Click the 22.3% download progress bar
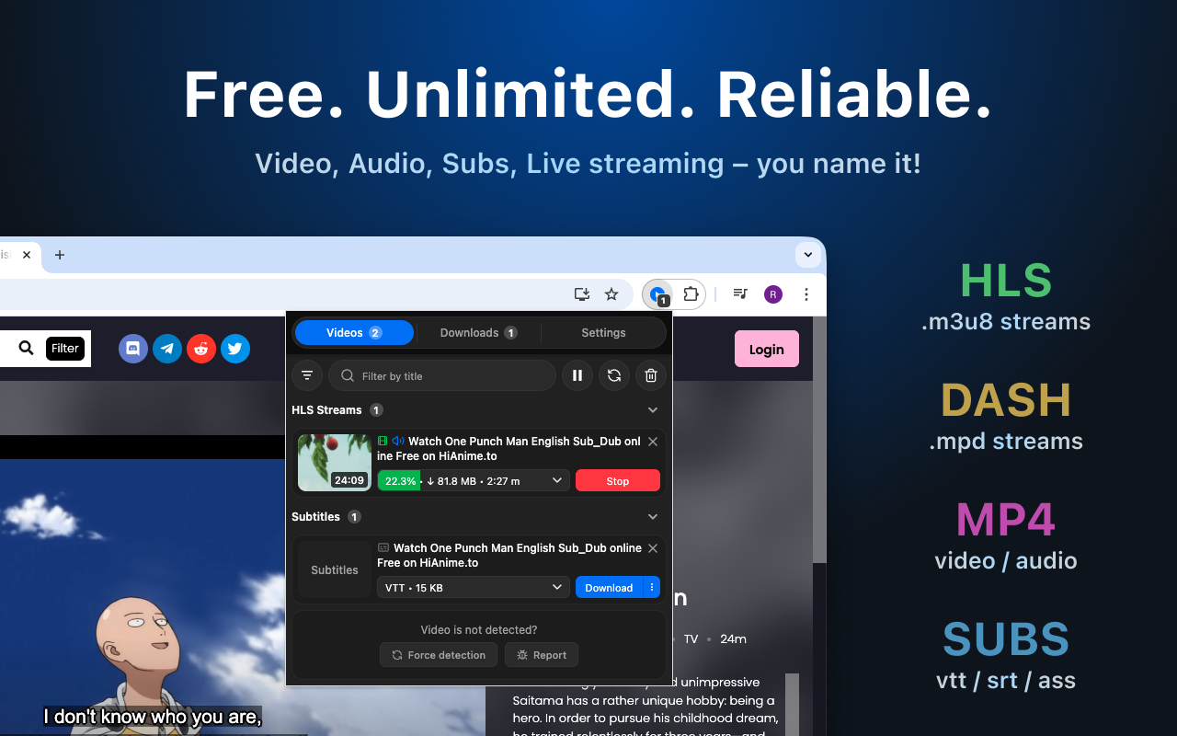Image resolution: width=1177 pixels, height=736 pixels. click(x=399, y=480)
